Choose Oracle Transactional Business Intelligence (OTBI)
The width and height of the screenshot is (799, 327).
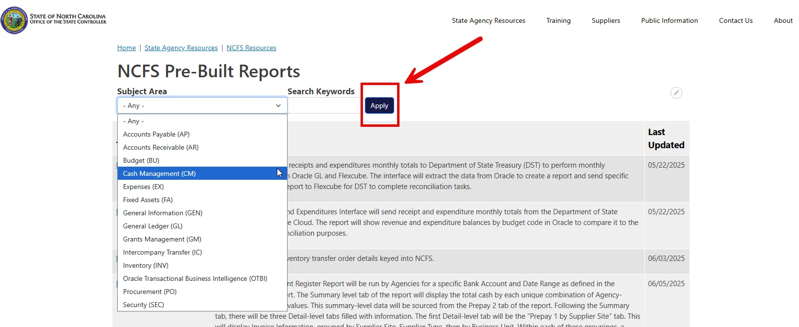click(195, 278)
